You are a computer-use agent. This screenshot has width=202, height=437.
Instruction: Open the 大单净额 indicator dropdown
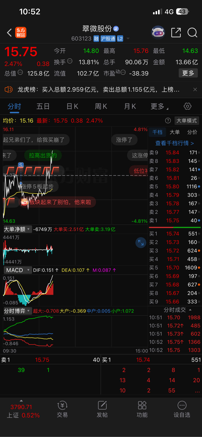[17, 229]
